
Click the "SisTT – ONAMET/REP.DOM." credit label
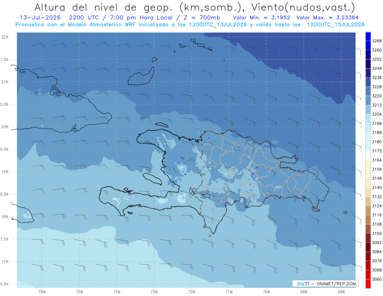point(326,284)
